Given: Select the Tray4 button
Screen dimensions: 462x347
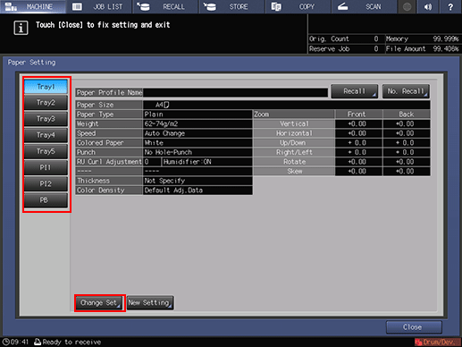Looking at the screenshot, I should tap(46, 135).
